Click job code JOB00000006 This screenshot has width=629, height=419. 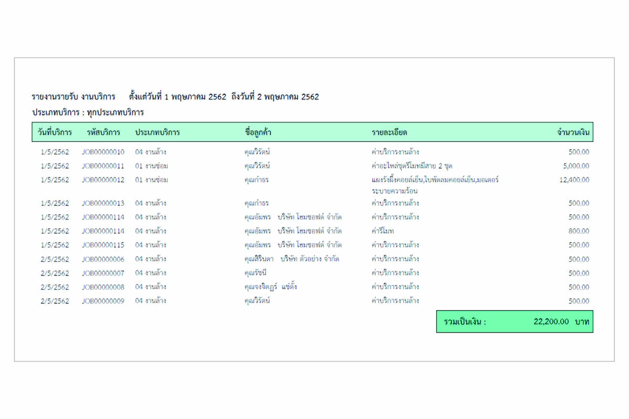103,259
